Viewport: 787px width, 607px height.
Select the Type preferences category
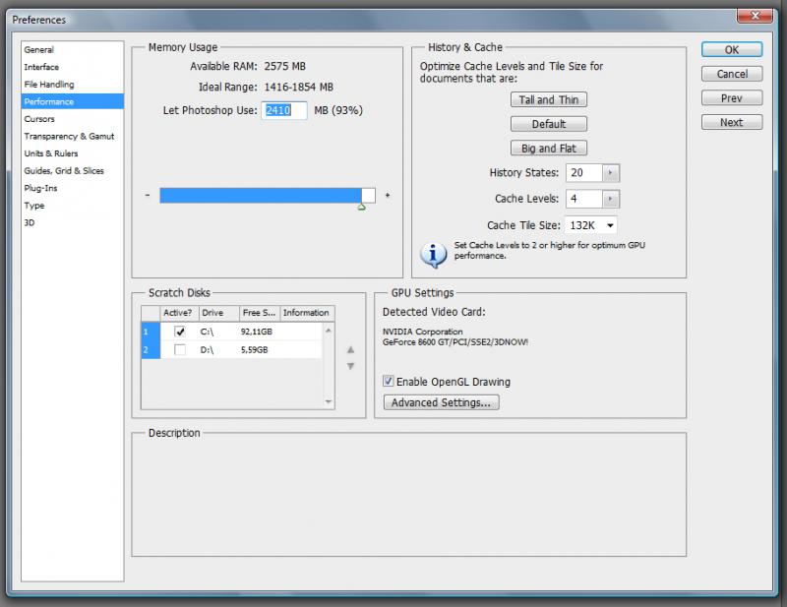34,206
